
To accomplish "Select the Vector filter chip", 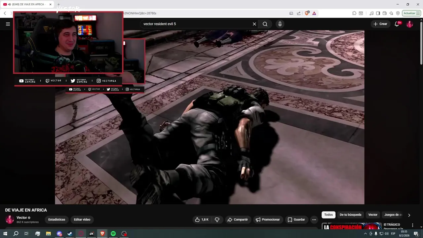I will pos(373,215).
